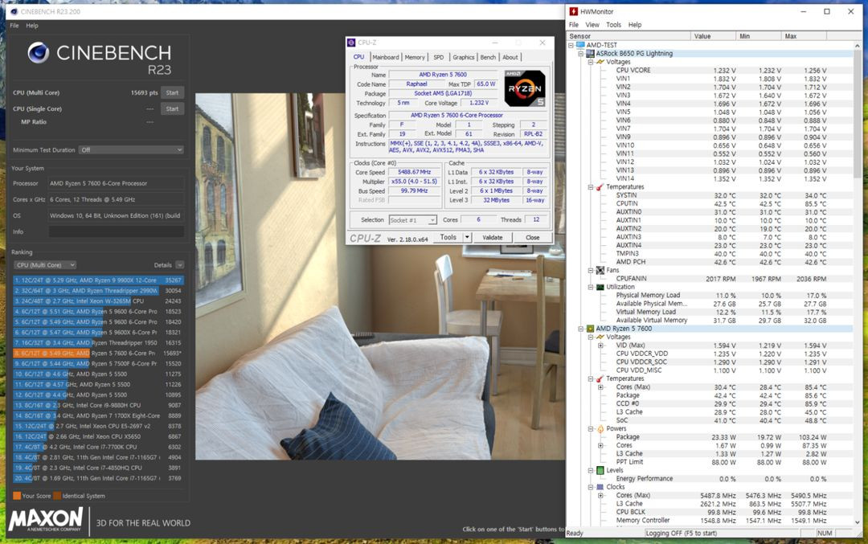The width and height of the screenshot is (868, 544).
Task: Select the CPU VCORE sensor row
Action: [721, 70]
